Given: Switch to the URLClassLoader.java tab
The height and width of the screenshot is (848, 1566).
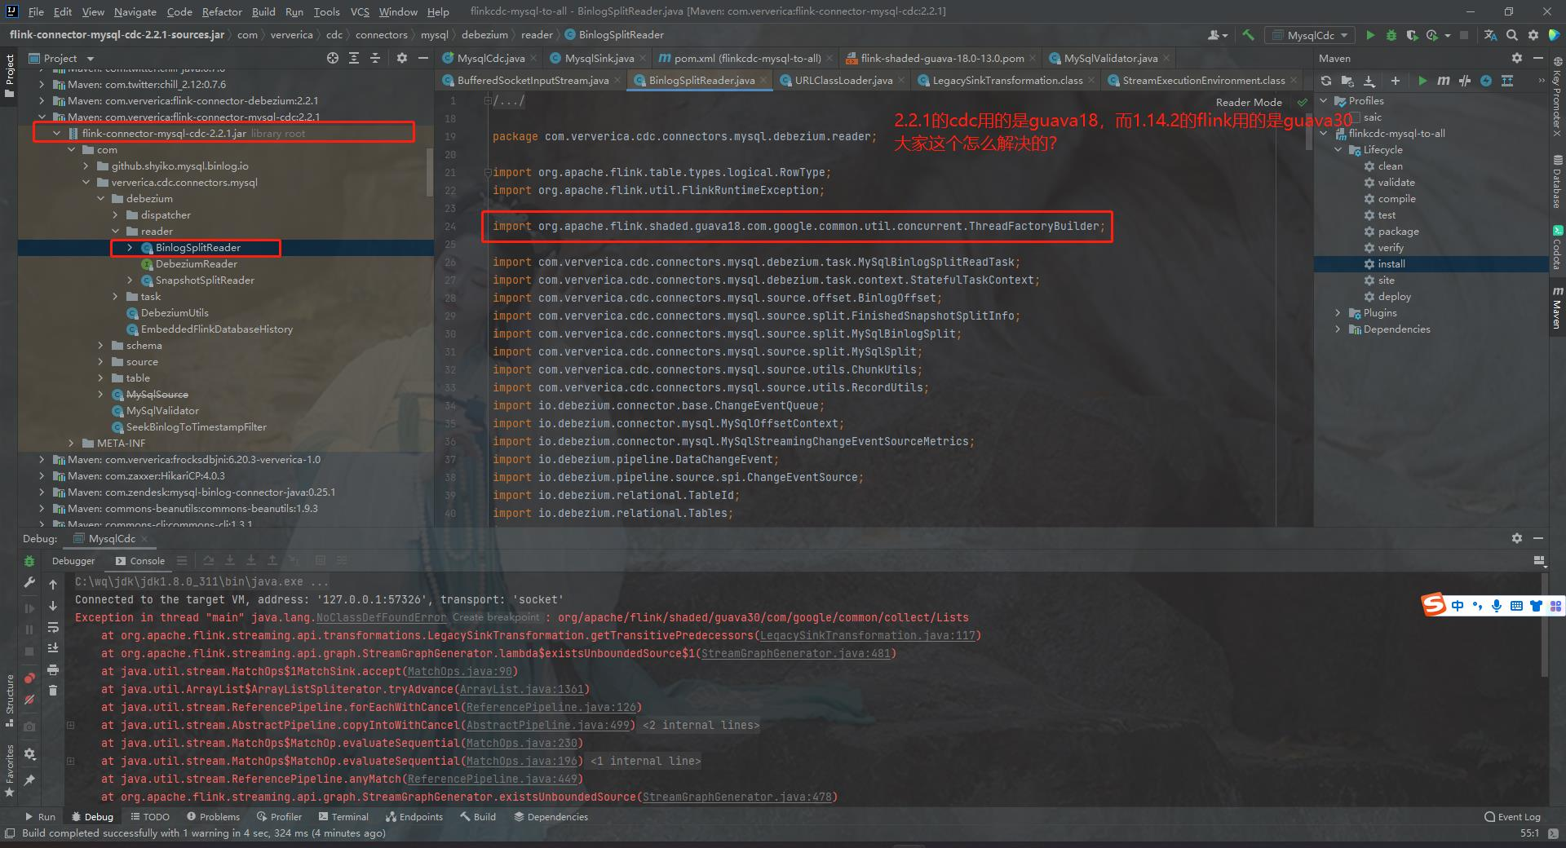Looking at the screenshot, I should pos(843,81).
